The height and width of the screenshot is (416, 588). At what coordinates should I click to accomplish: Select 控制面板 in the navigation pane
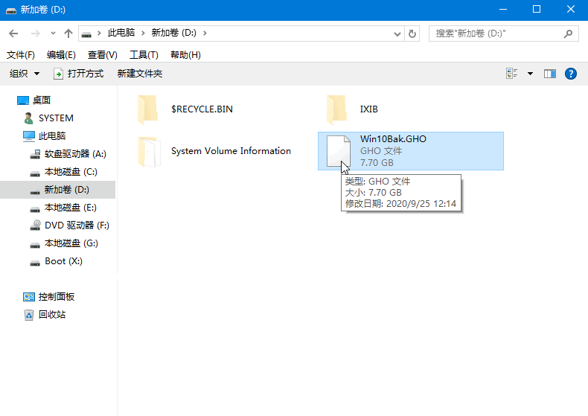pyautogui.click(x=56, y=297)
